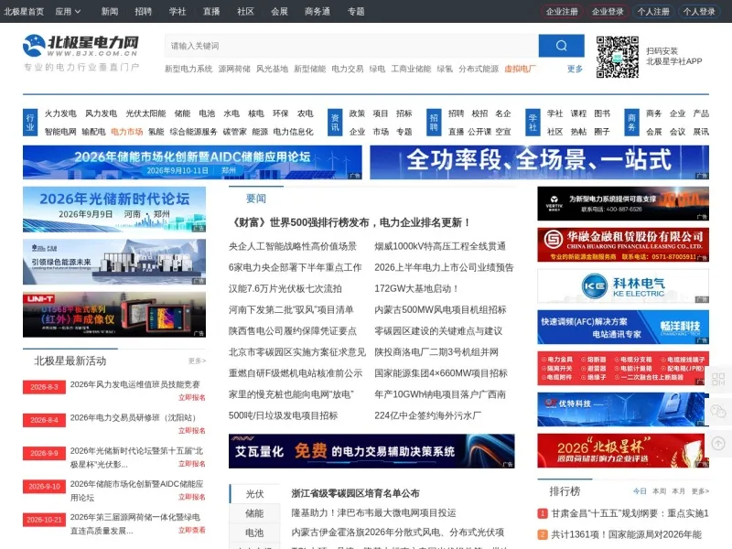This screenshot has height=549, width=732.
Task: Click 立即查看 for 源网荷储一体化 event
Action: (192, 530)
